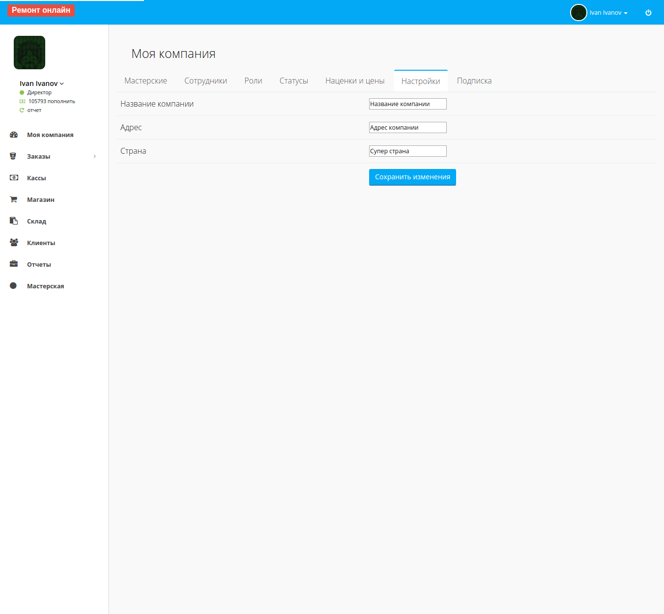
Task: Click the green refresh icon beside отчет
Action: (x=22, y=110)
